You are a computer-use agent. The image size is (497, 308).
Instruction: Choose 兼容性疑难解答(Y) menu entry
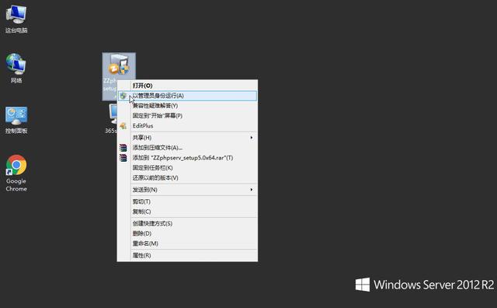coord(187,106)
